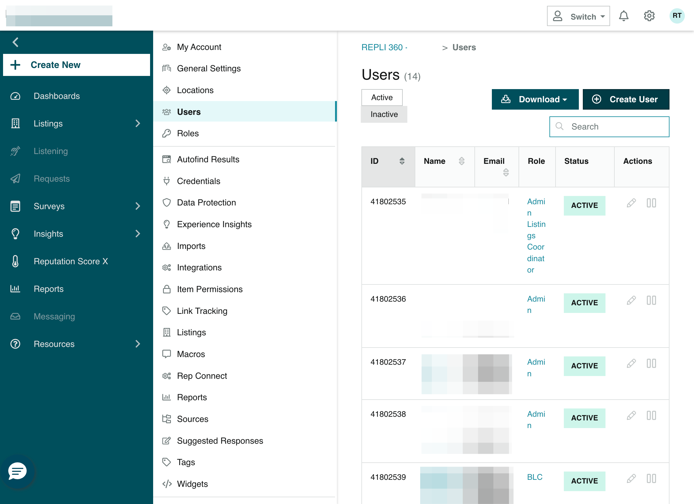Open the Download dropdown button
Viewport: 694px width, 504px height.
(535, 99)
